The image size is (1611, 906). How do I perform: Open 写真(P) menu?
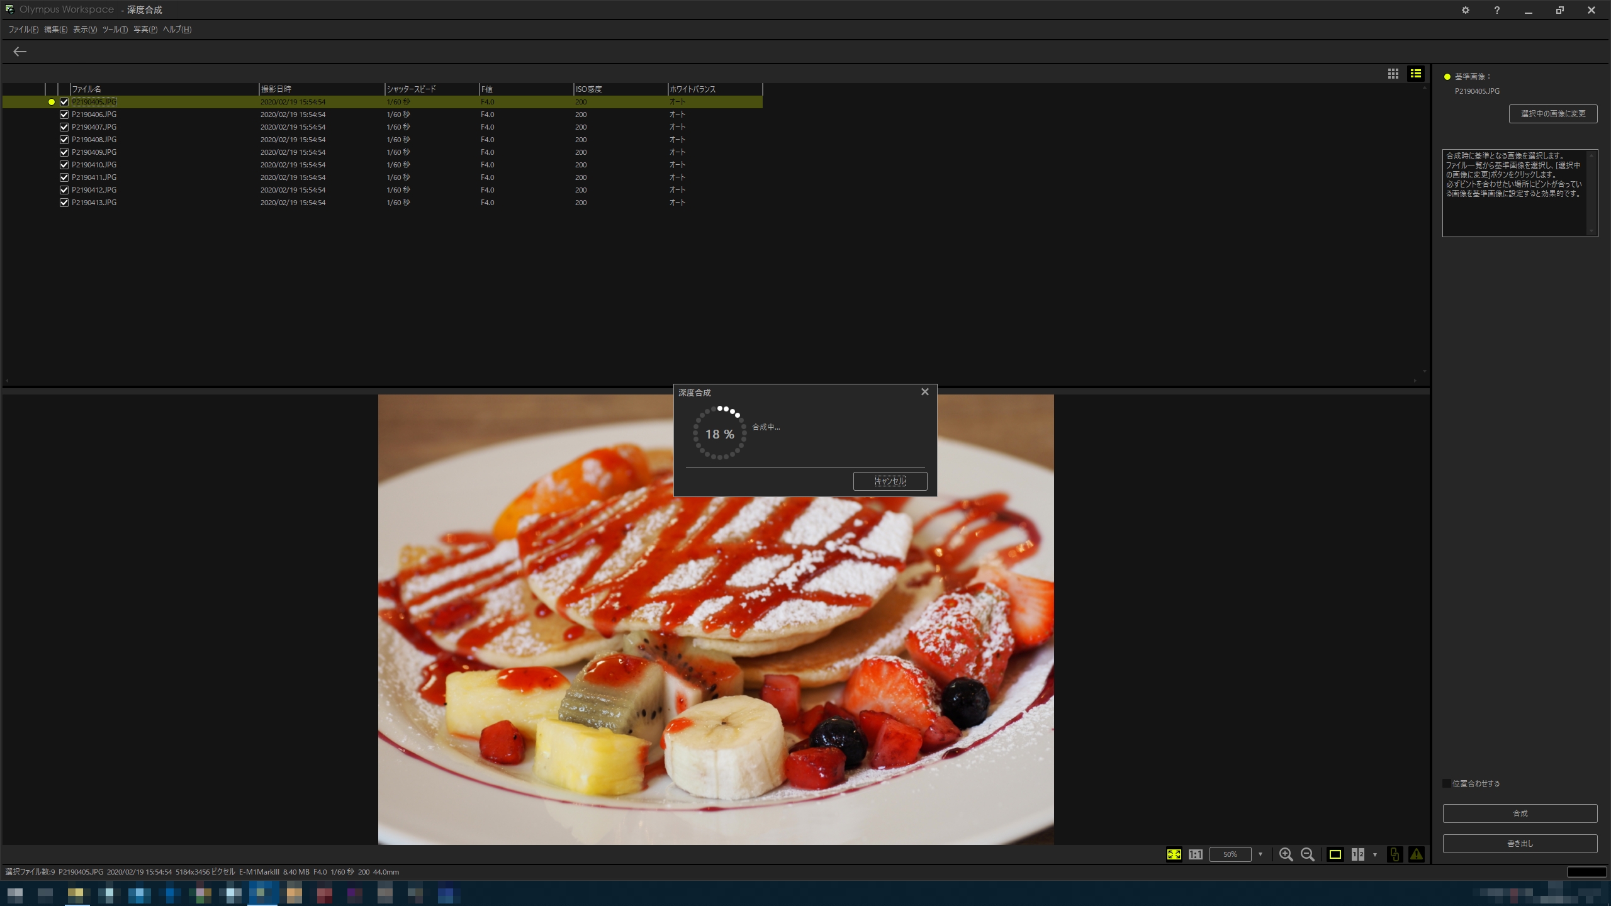click(x=145, y=30)
